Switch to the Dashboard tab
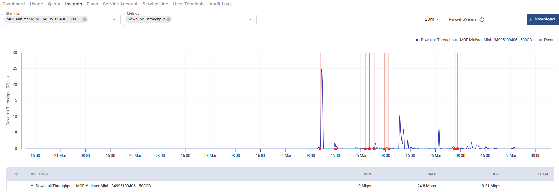 click(x=14, y=4)
